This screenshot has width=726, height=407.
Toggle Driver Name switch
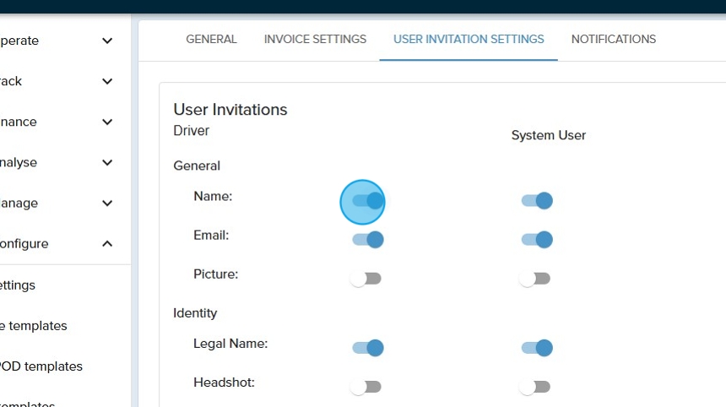tap(367, 201)
